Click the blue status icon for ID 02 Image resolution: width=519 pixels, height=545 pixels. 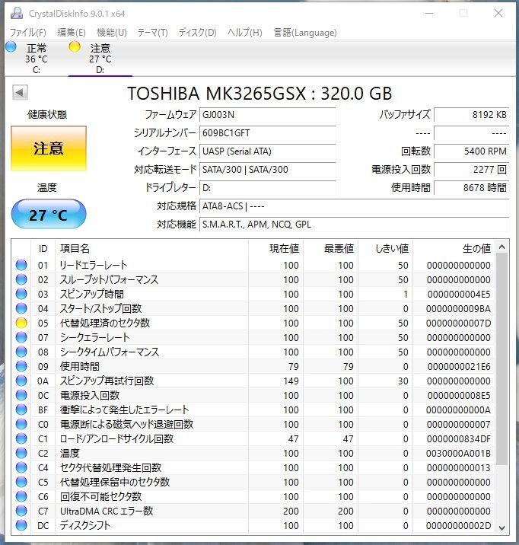[x=21, y=279]
